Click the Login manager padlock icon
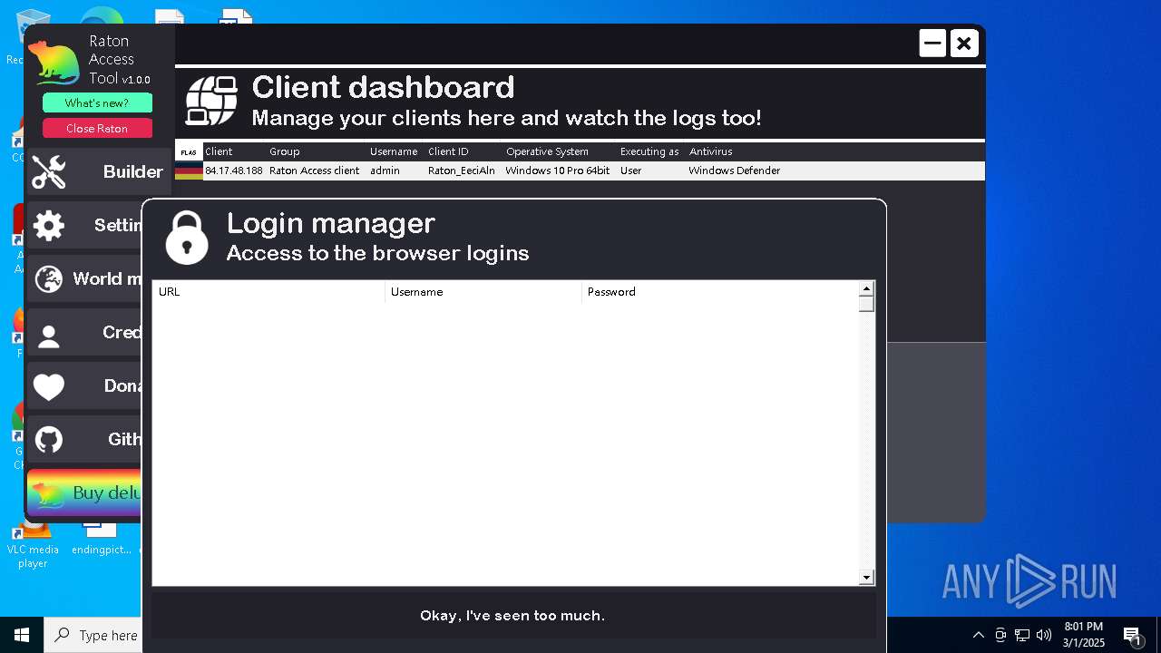This screenshot has width=1161, height=653. (187, 238)
